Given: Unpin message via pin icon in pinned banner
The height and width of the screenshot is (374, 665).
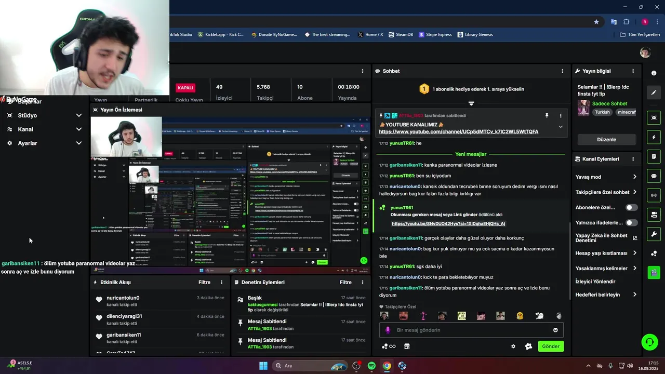Looking at the screenshot, I should pyautogui.click(x=547, y=115).
